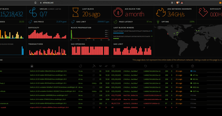Click the red Avg Block Time gauge icon

coord(118,12)
